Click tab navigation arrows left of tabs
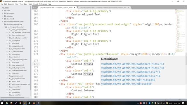Screen dimensions: 187x105 [34, 7]
